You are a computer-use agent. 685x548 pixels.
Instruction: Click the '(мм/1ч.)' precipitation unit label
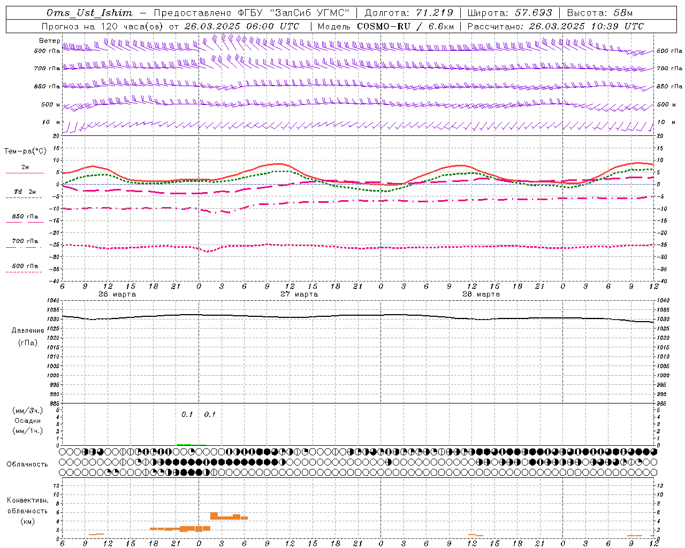click(x=27, y=431)
